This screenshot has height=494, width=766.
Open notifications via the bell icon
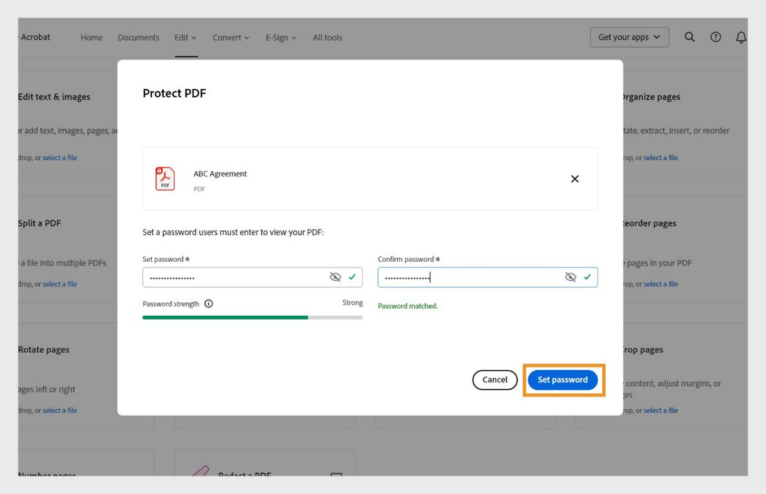click(x=741, y=37)
